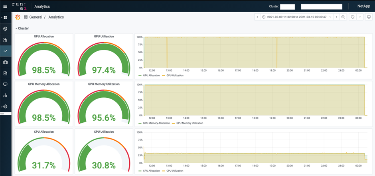Select the analytics trend-line sidebar icon

[x=5, y=51]
